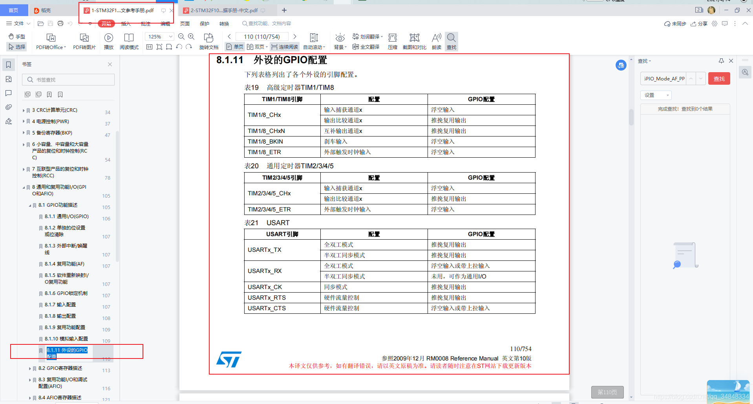Click the red 查找 search button
This screenshot has width=753, height=404.
tap(719, 79)
